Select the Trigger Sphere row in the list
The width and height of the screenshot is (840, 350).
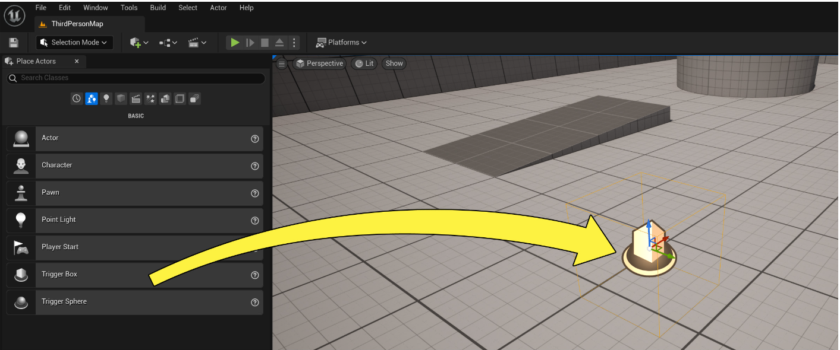pos(135,302)
